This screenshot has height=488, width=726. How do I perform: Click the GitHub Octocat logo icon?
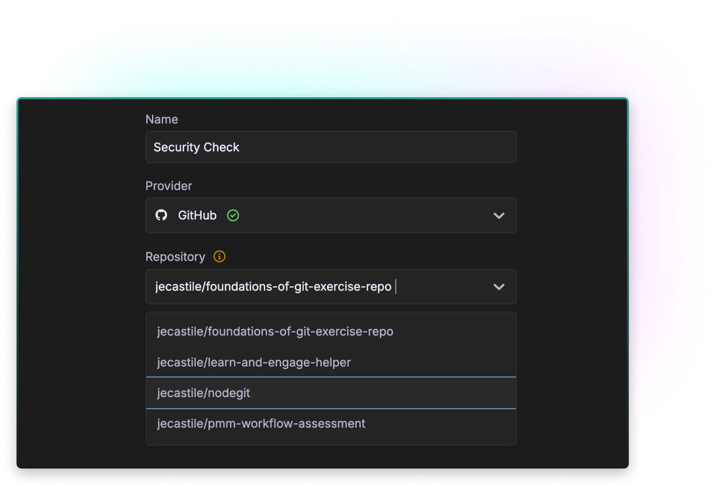coord(161,215)
